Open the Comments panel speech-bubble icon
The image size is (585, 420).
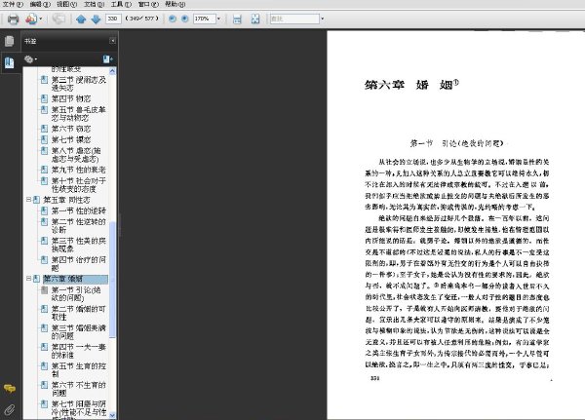tap(10, 389)
